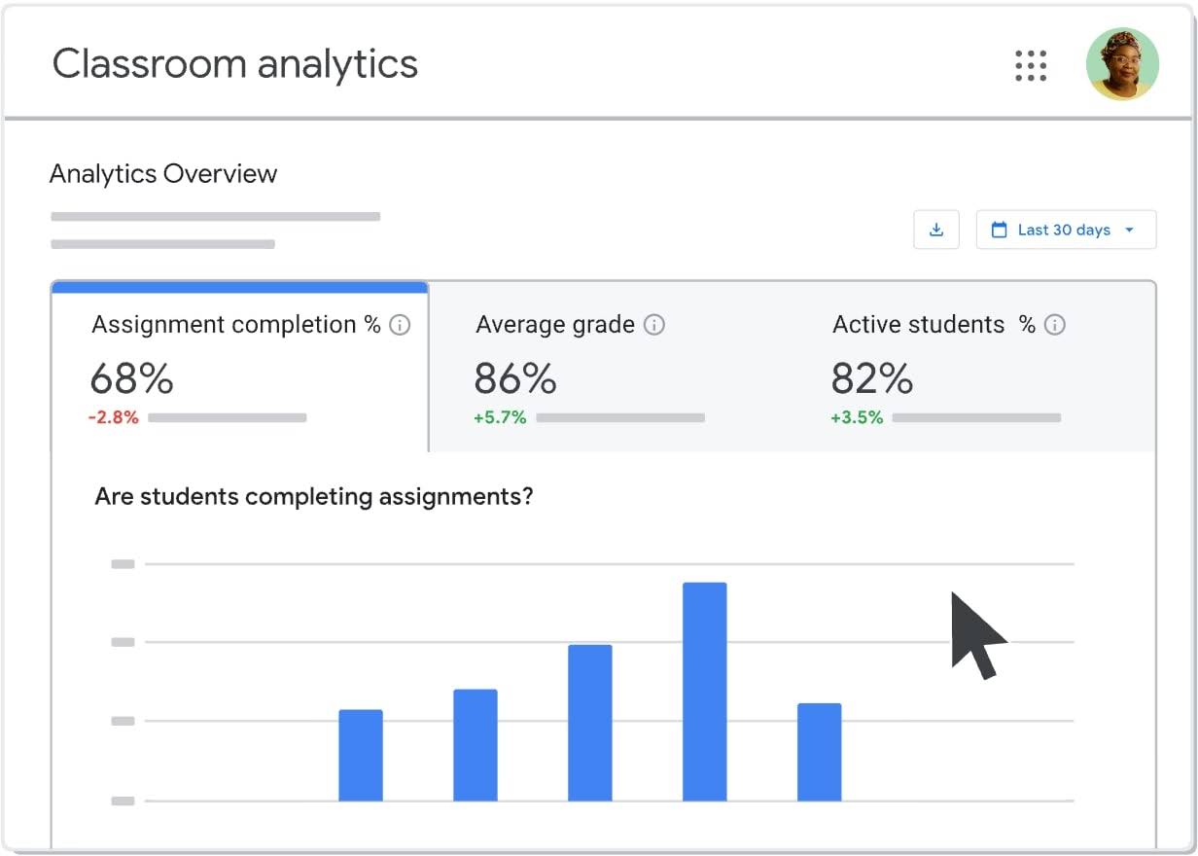Click the calendar icon in date filter
The height and width of the screenshot is (856, 1198).
point(999,231)
